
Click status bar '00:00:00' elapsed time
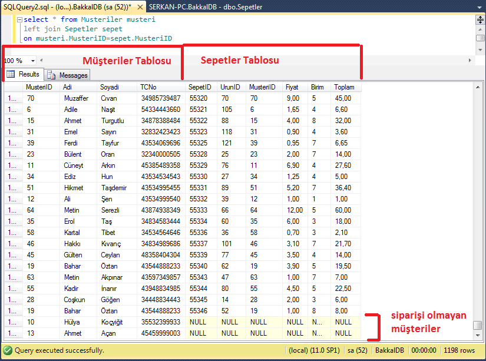point(424,350)
